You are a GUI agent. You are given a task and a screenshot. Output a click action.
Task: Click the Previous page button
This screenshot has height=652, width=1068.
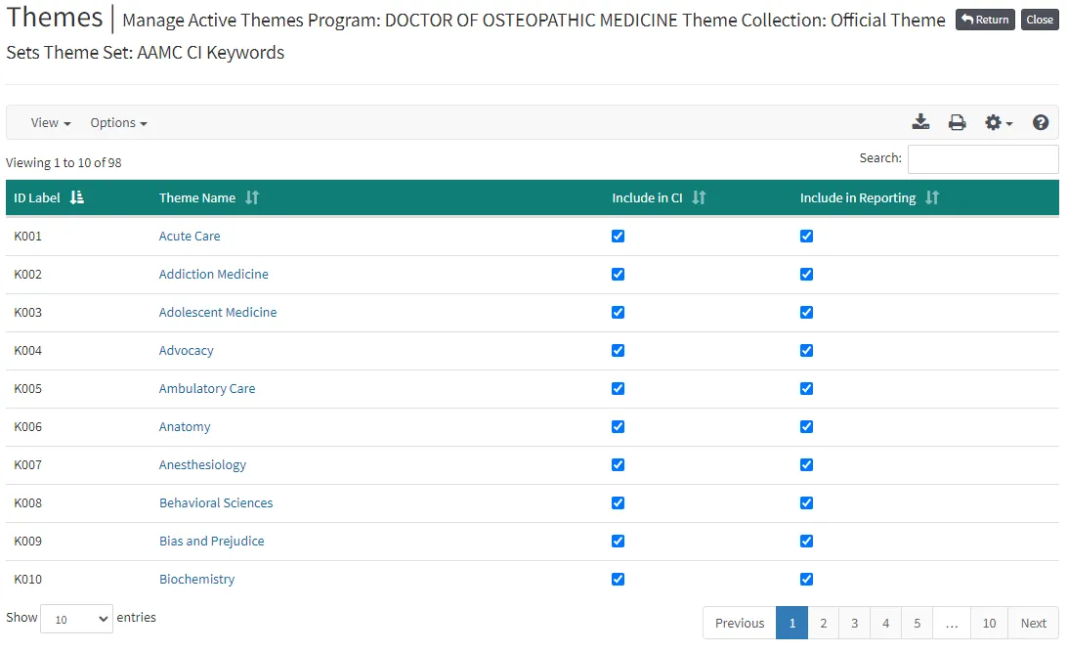point(740,623)
